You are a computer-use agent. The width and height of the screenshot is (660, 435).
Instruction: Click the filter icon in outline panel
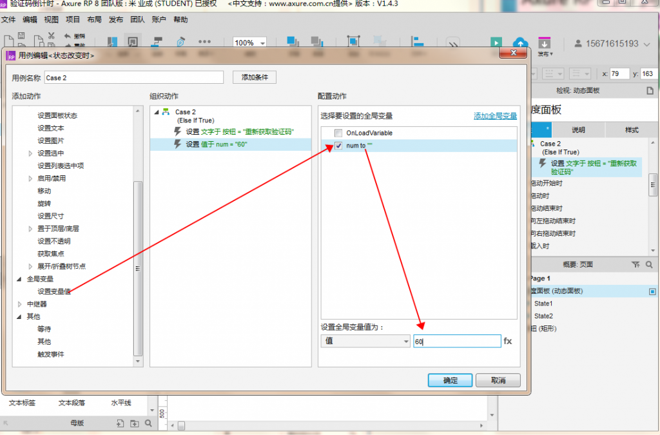pyautogui.click(x=636, y=264)
